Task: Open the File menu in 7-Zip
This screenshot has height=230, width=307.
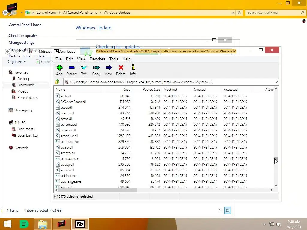Action: tap(58, 59)
